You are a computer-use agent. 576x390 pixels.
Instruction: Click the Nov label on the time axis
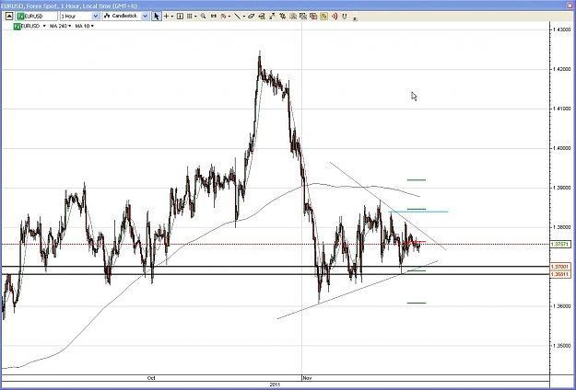[x=308, y=378]
